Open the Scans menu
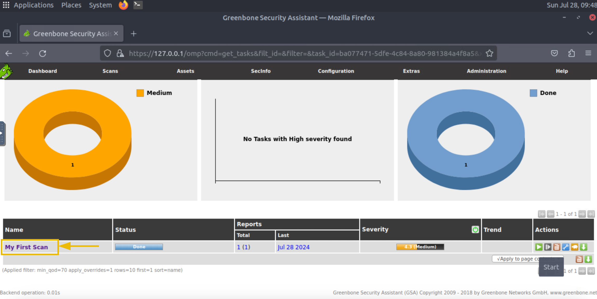The height and width of the screenshot is (299, 597). point(110,71)
